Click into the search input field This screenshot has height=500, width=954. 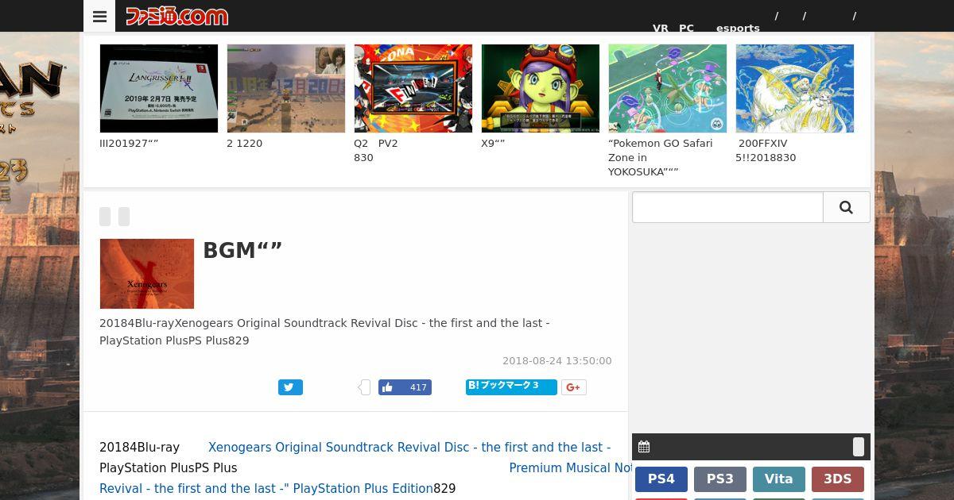727,207
